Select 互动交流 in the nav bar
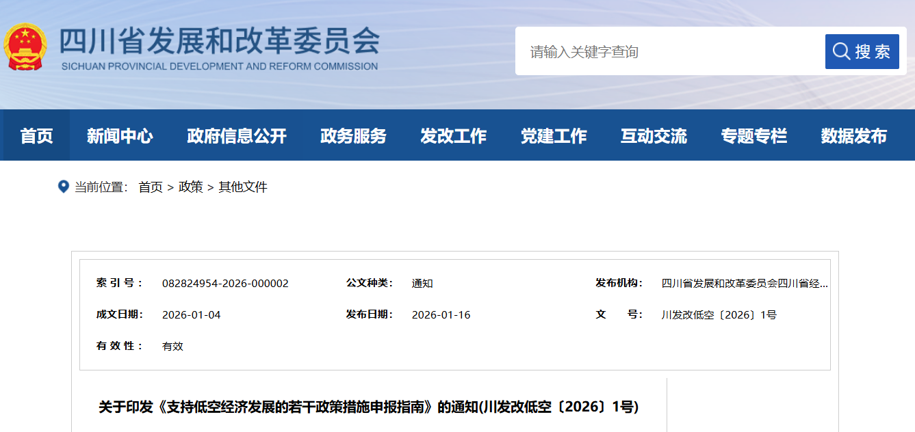This screenshot has height=432, width=915. tap(654, 136)
